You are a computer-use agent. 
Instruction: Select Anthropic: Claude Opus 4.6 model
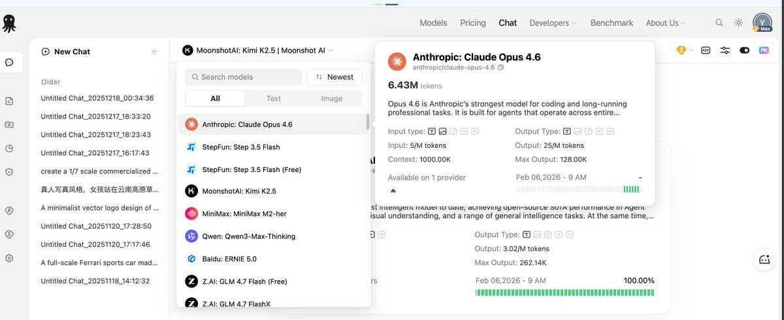coord(272,124)
